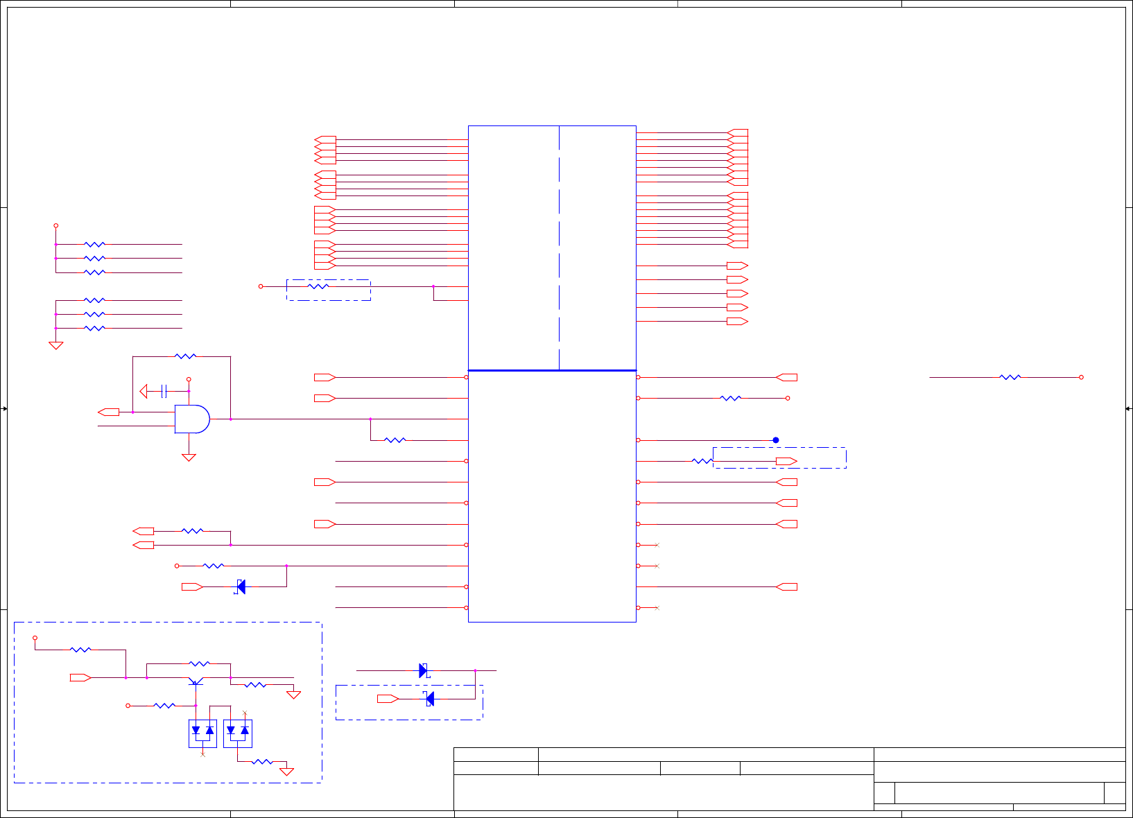Screen dimensions: 1133x818
Task: Select the right dual-diode package
Action: pos(238,733)
